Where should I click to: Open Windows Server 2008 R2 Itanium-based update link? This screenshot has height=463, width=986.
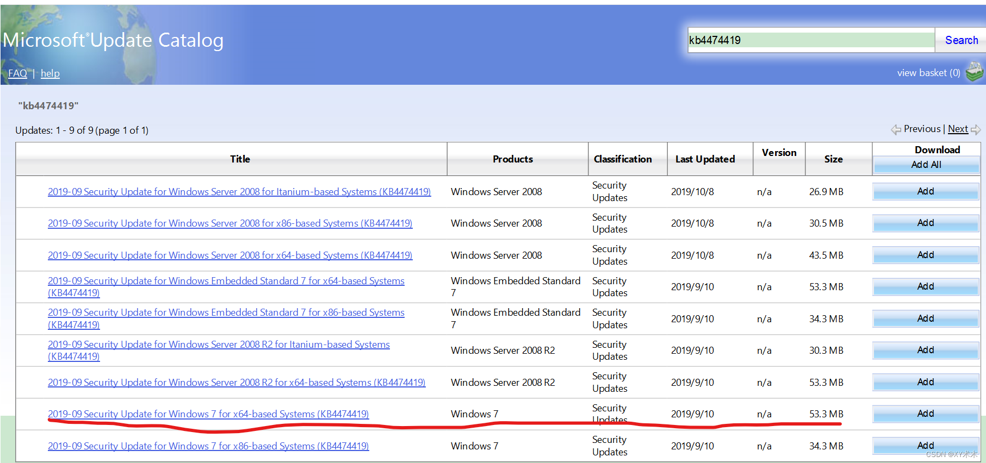click(x=219, y=351)
